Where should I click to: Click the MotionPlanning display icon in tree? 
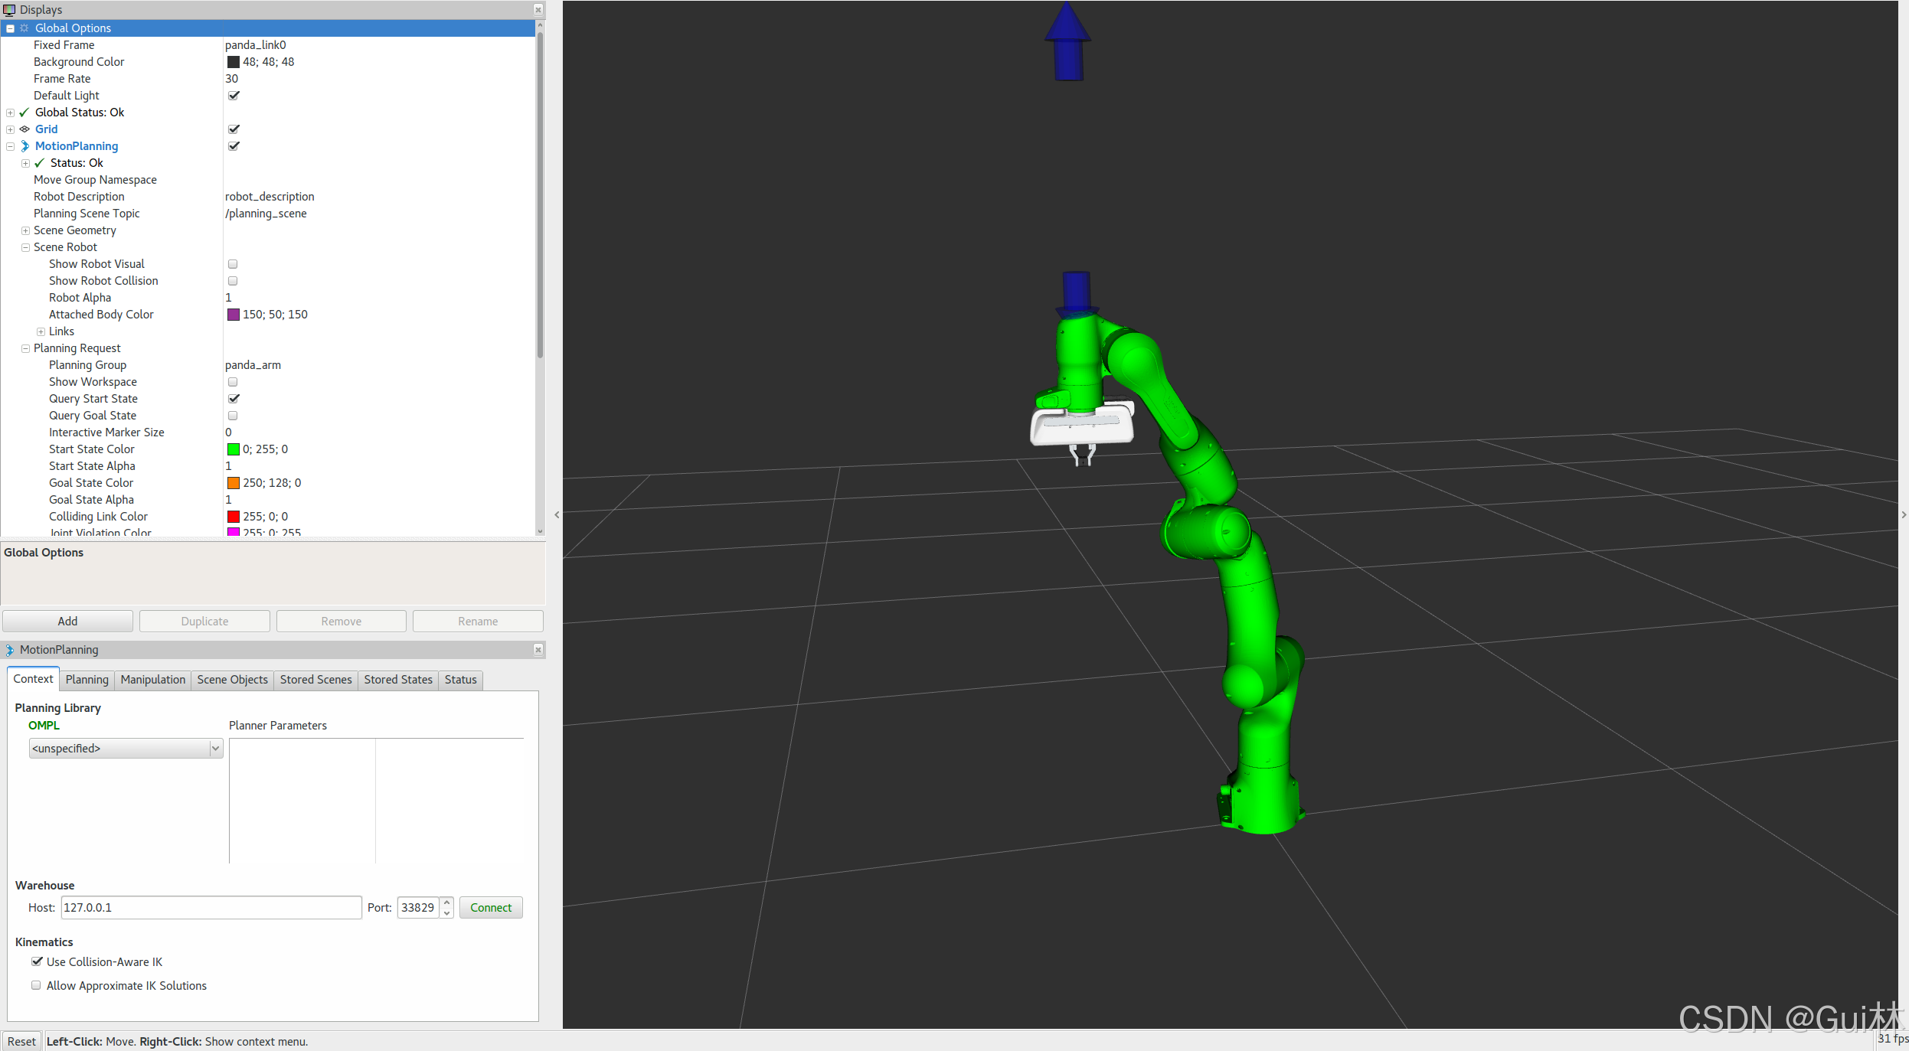[x=25, y=146]
